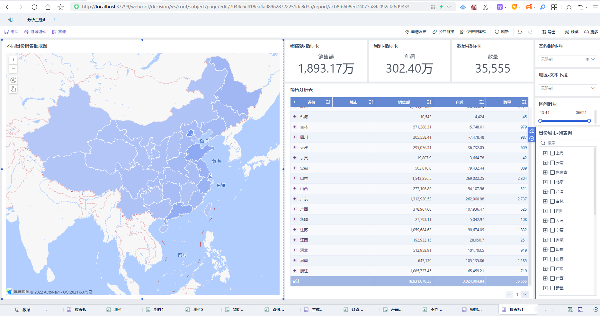
Task: Click the browser magnifier search icon
Action: [x=542, y=7]
